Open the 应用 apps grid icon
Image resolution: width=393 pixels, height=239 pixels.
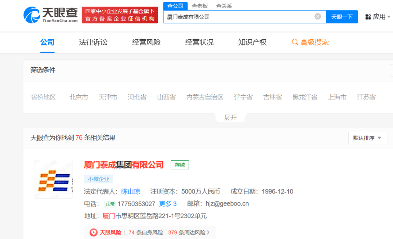point(368,17)
